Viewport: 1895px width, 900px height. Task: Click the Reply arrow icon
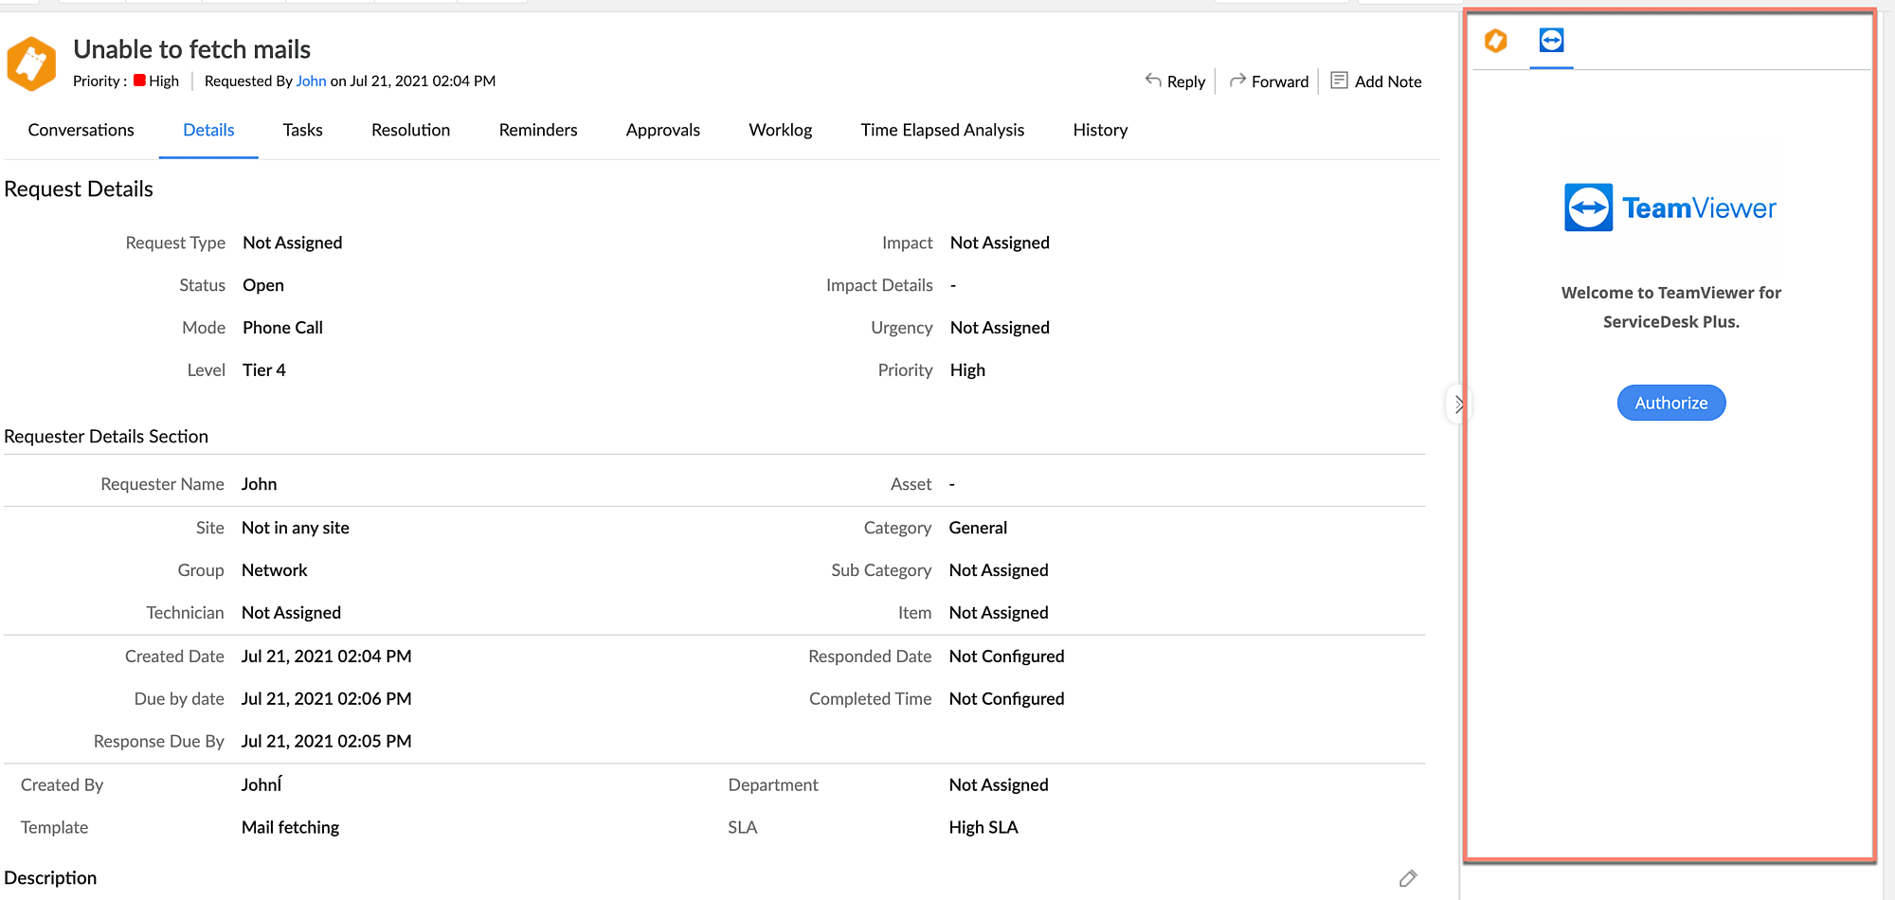(x=1153, y=81)
